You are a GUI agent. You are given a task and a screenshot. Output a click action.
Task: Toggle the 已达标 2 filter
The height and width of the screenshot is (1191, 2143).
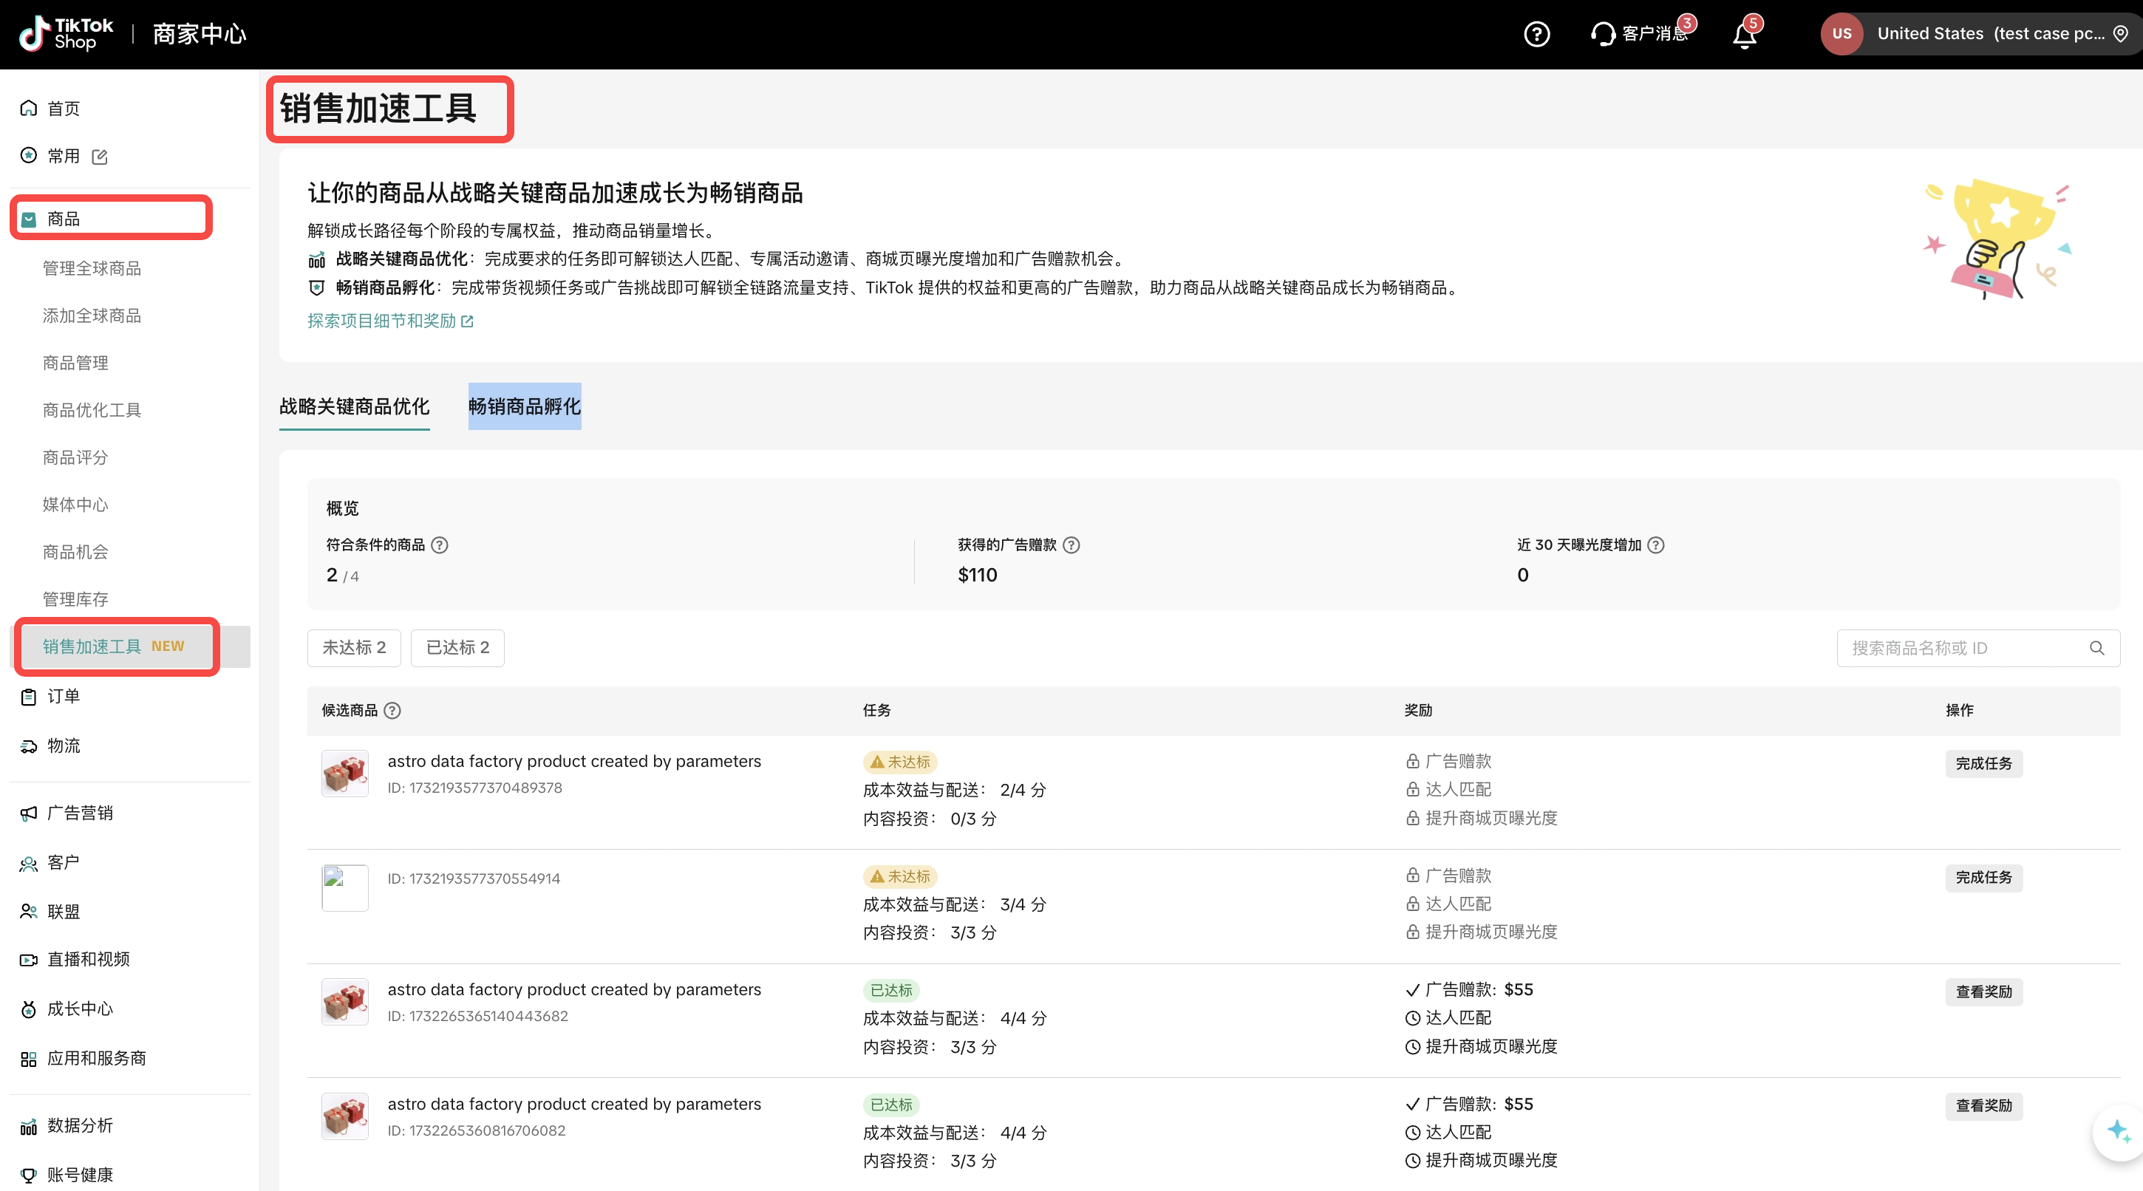click(457, 648)
